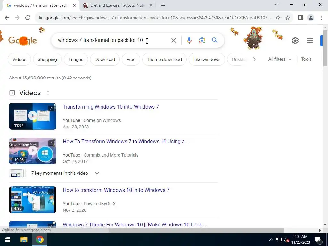Reload the Google search page
Image resolution: width=328 pixels, height=246 pixels.
point(28,18)
